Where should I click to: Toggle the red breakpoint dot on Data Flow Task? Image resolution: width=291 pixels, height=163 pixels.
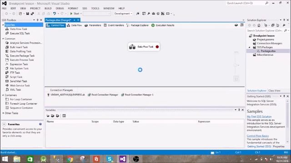(x=157, y=47)
